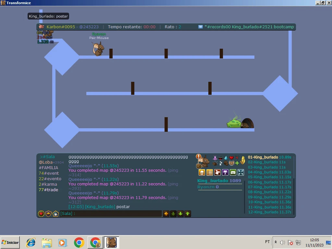Select the blue teardrop cry emote

click(226, 158)
